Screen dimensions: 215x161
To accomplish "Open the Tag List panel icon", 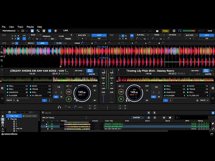I will click(43, 113).
